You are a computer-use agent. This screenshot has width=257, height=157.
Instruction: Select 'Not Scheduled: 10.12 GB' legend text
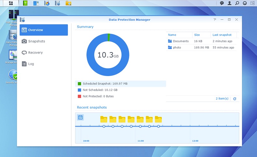coord(100,90)
